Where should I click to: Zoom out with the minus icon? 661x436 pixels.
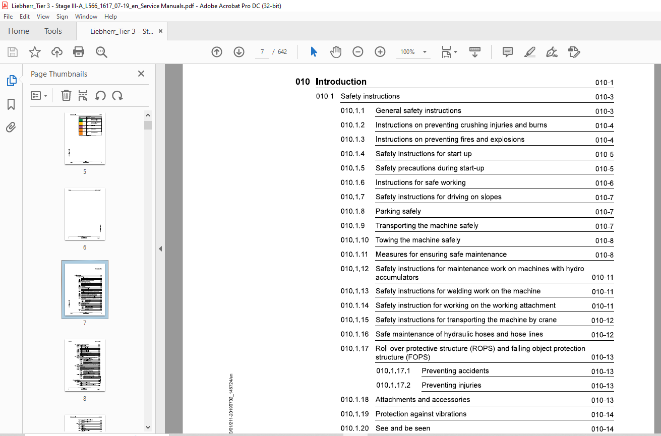tap(358, 52)
